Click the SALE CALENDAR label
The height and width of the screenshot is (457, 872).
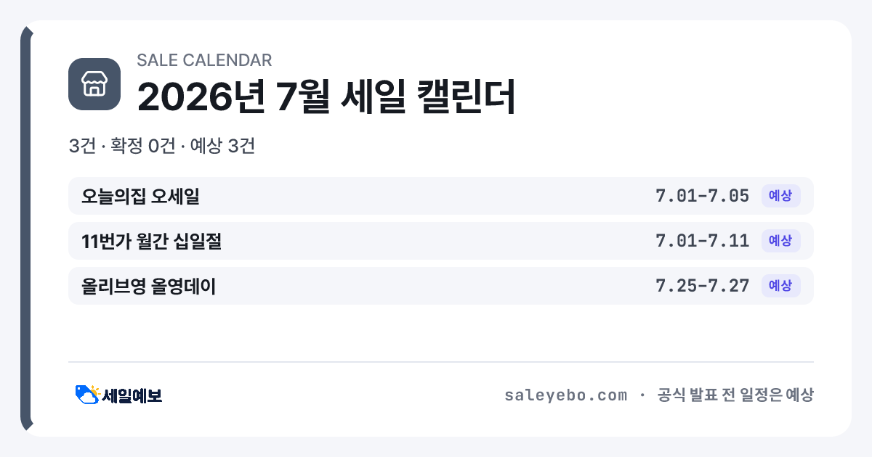[204, 60]
